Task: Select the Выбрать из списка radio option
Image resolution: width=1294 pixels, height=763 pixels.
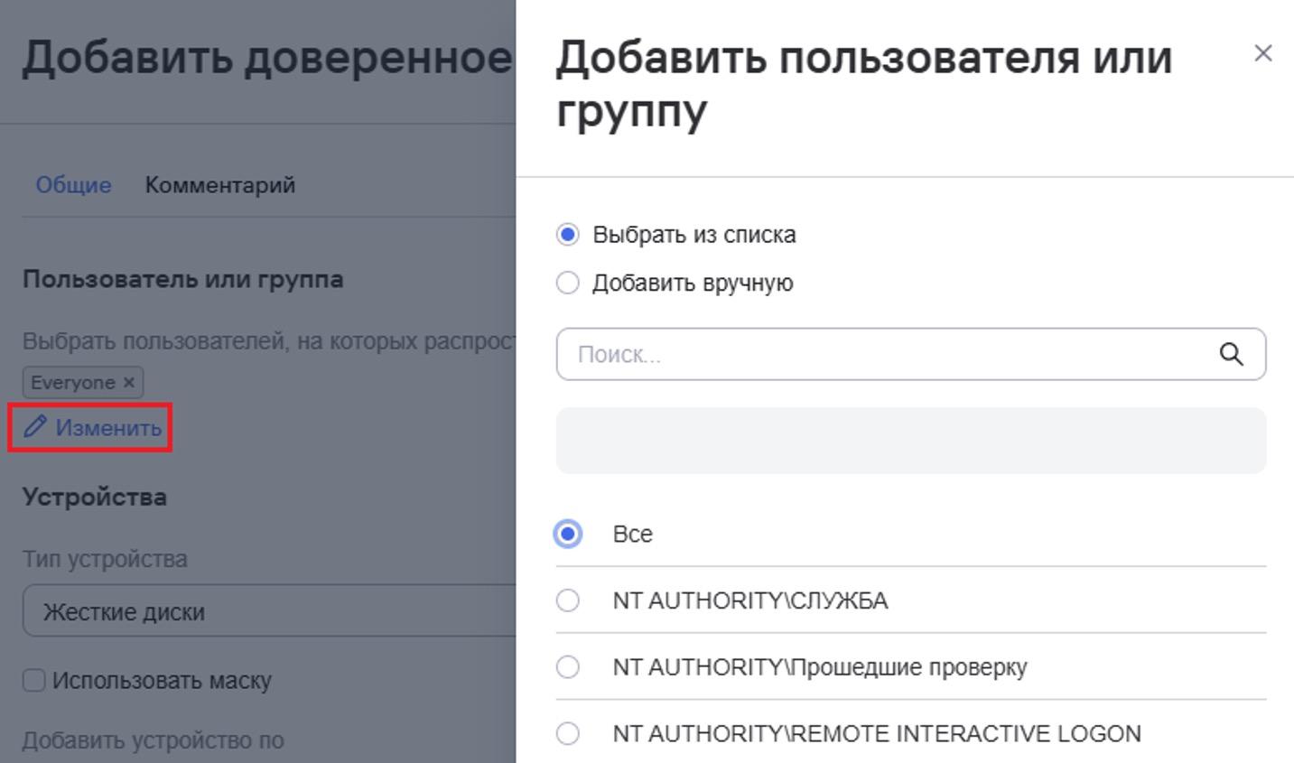Action: click(x=567, y=235)
